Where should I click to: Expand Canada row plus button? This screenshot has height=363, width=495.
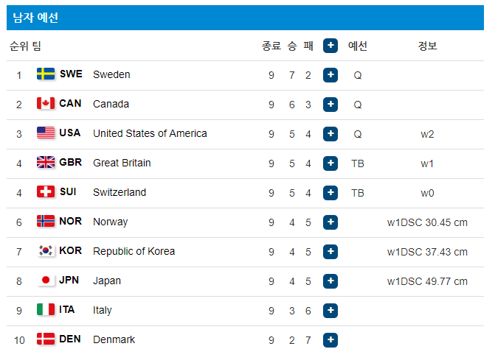pos(330,104)
